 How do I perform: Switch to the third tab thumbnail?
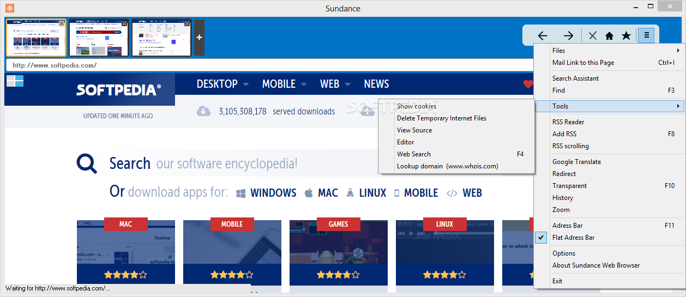[x=161, y=38]
